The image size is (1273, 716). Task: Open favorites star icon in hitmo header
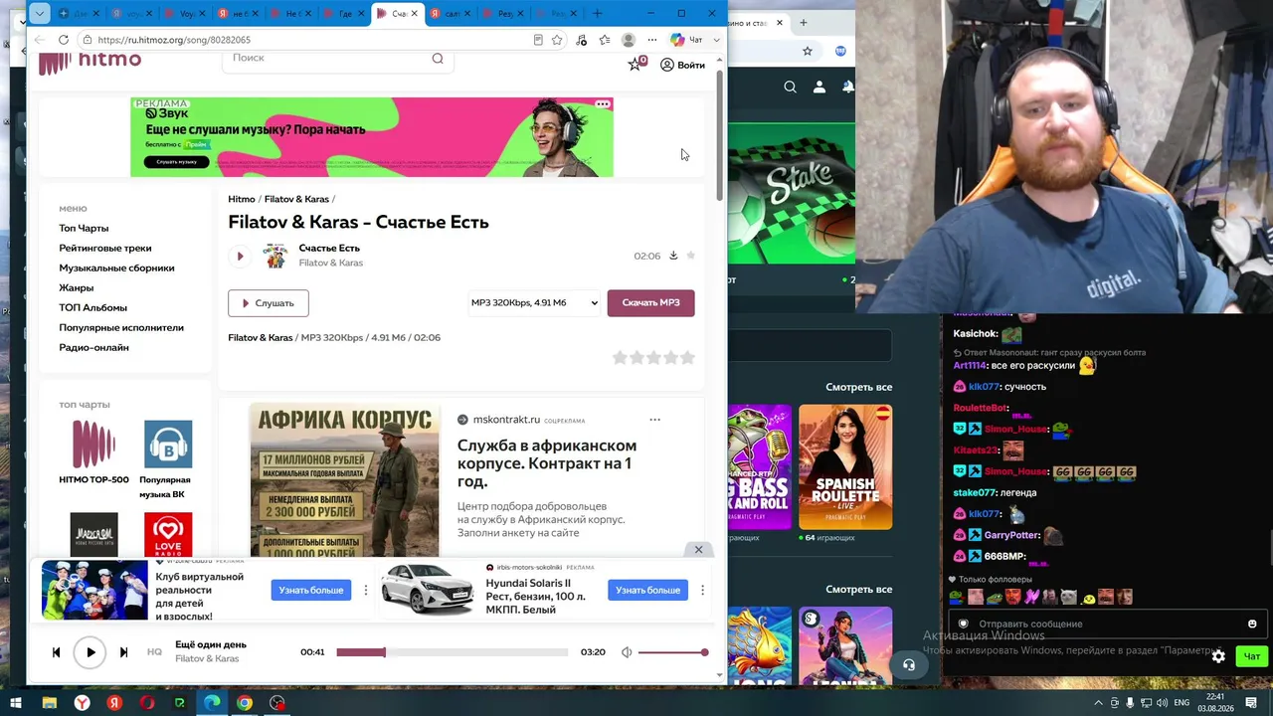(636, 65)
